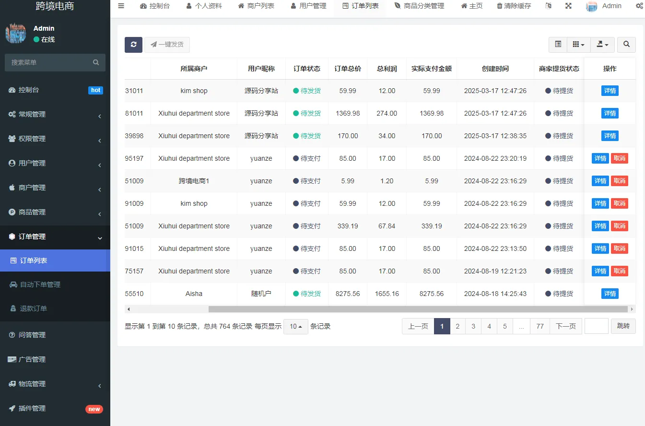Collapse sidebar with the hamburger icon
This screenshot has width=645, height=426.
(121, 6)
